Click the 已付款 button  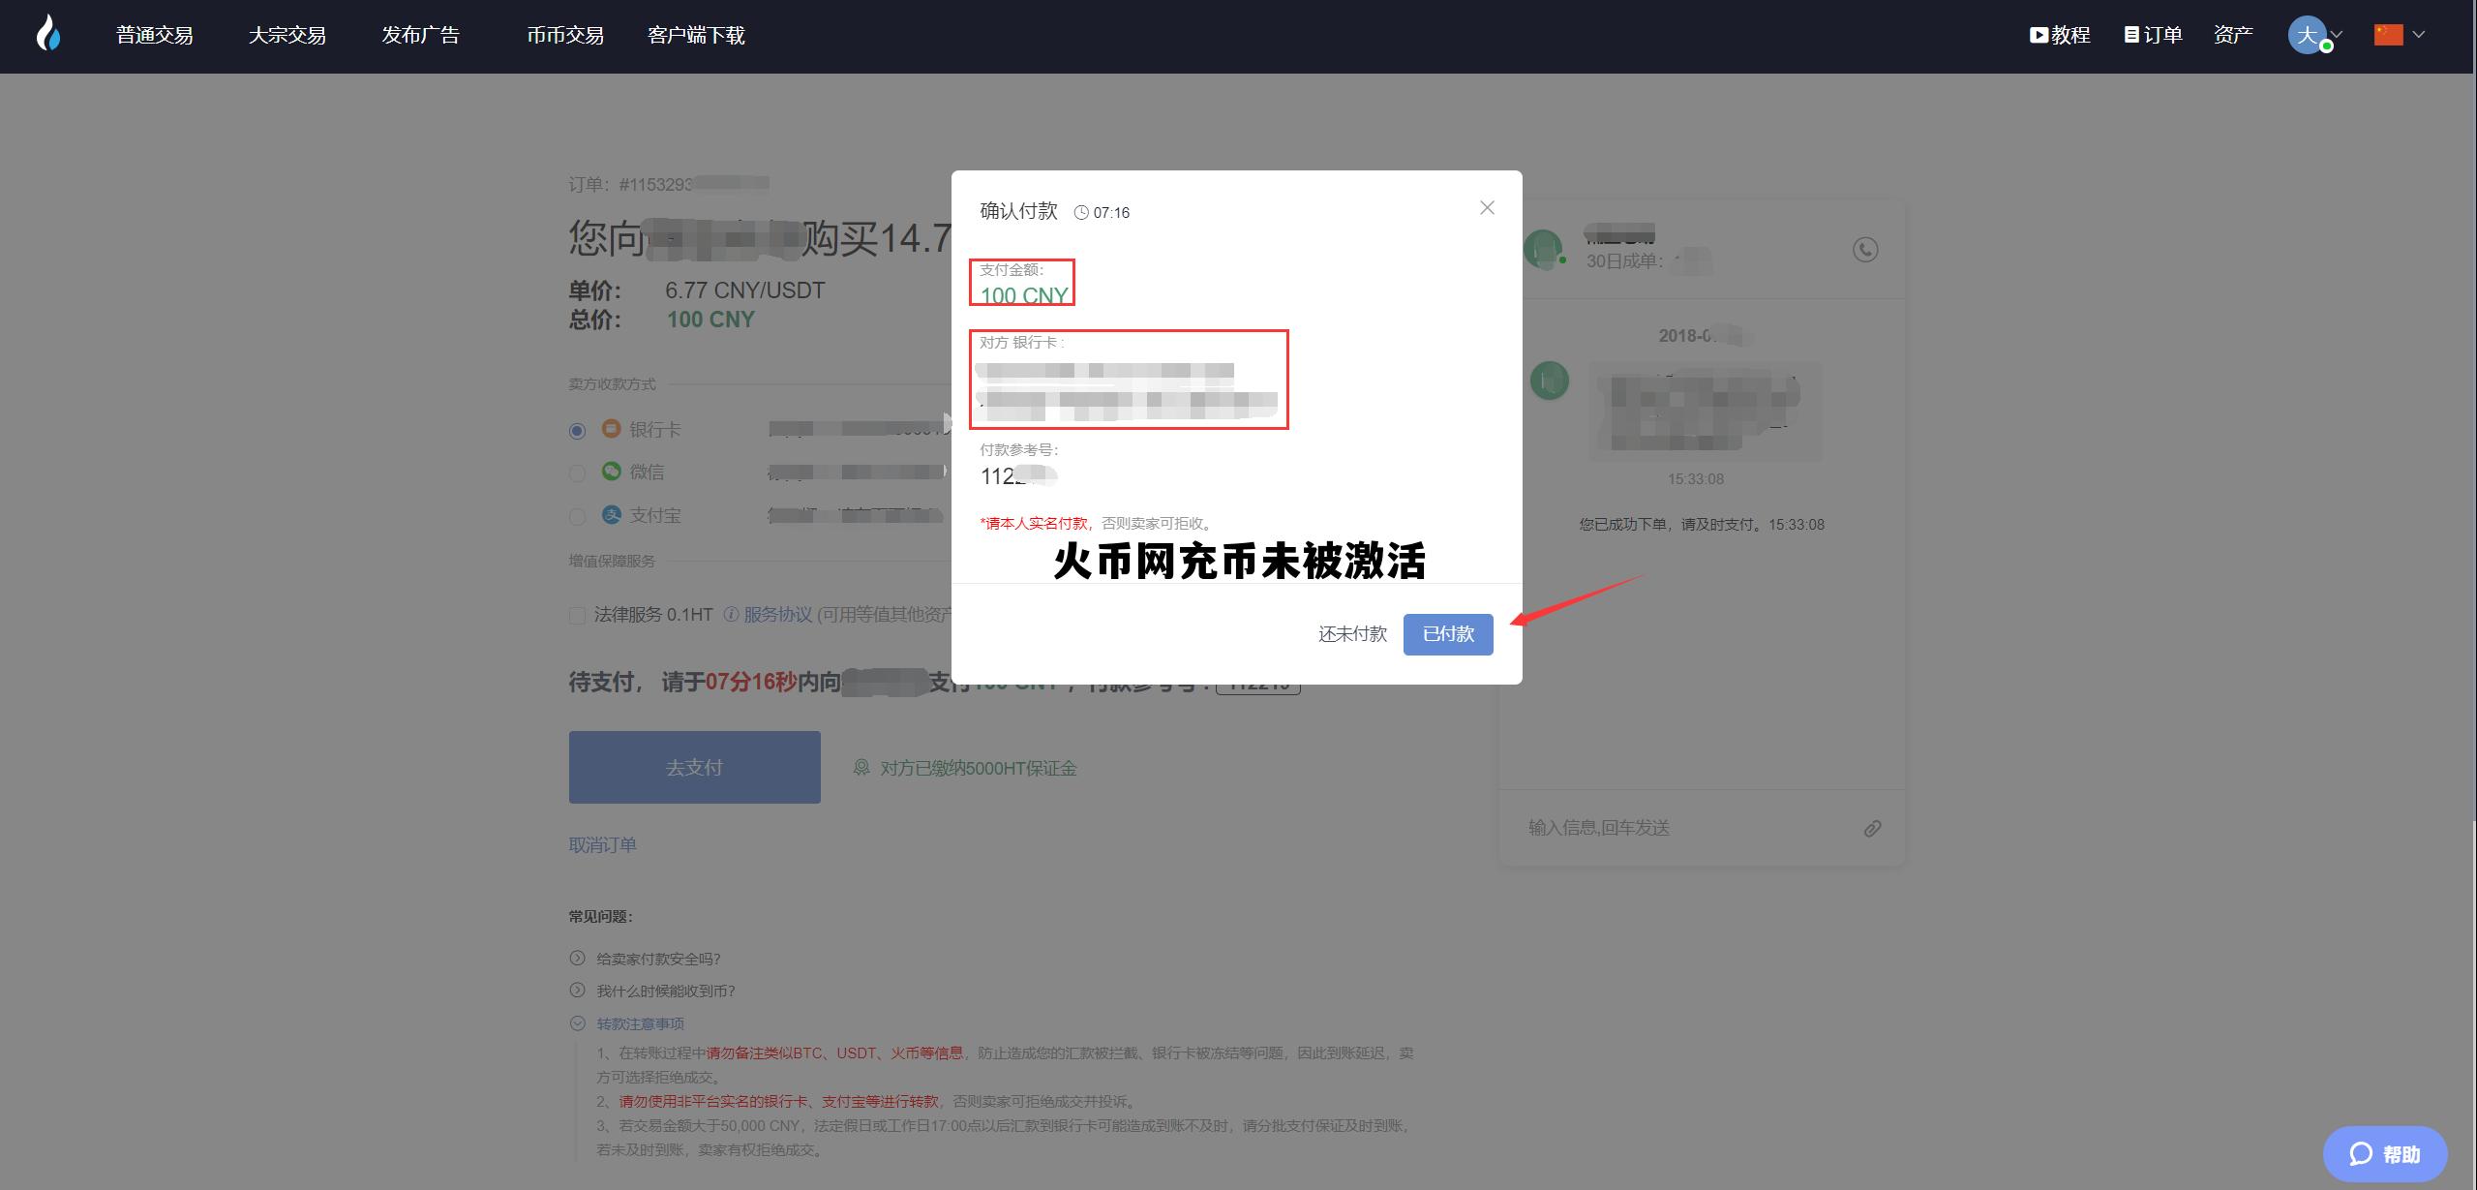click(1448, 634)
